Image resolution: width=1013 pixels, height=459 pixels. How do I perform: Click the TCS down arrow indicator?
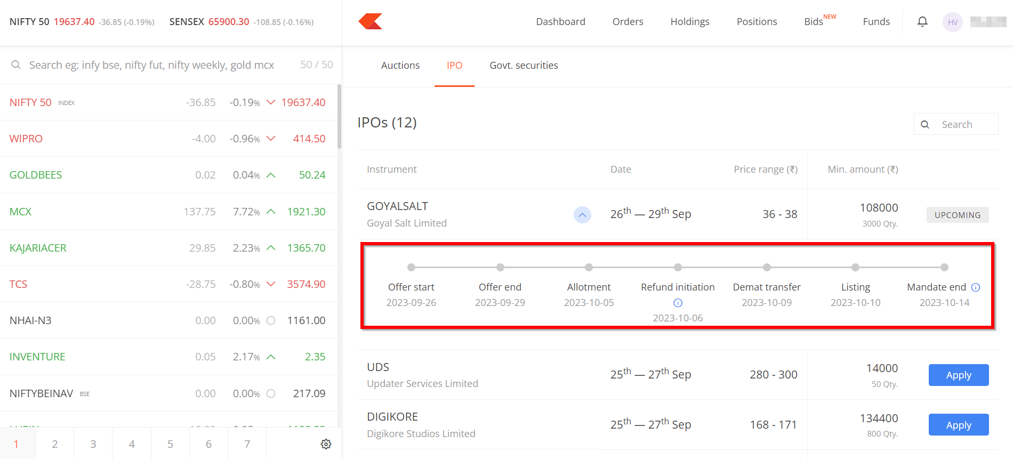(x=271, y=284)
